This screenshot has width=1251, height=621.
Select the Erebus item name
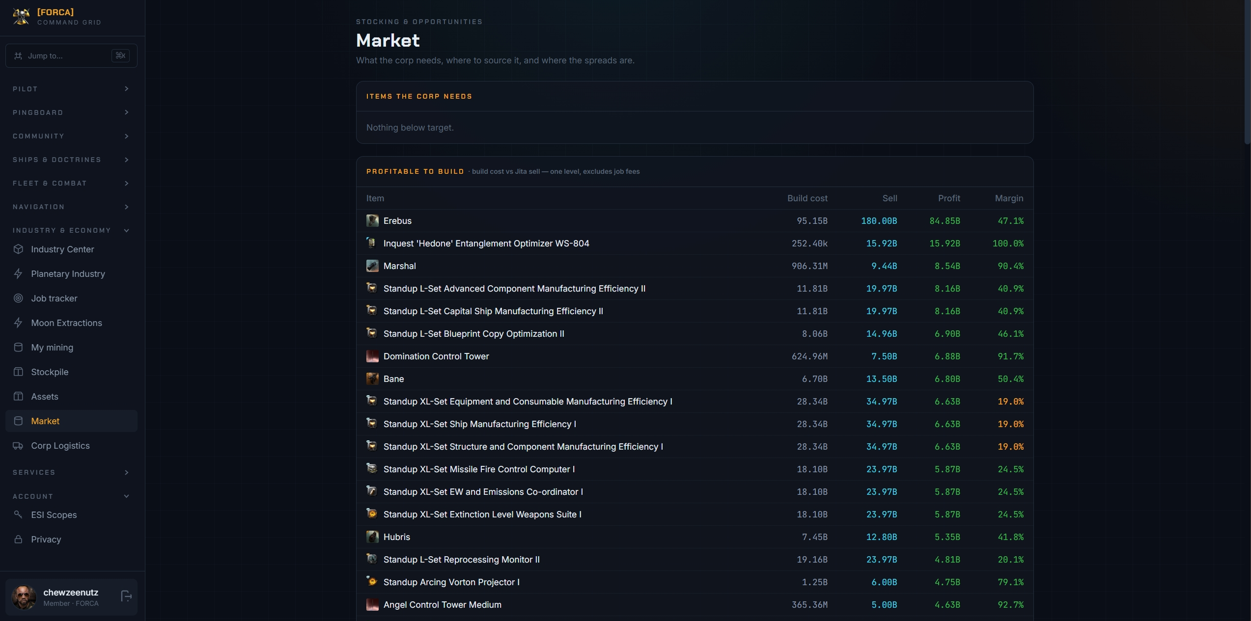pos(397,221)
